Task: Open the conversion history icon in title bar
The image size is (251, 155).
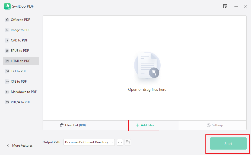Action: coord(225,6)
